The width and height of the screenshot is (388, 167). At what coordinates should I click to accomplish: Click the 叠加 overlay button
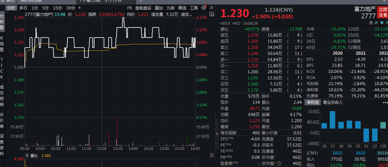coord(159,8)
